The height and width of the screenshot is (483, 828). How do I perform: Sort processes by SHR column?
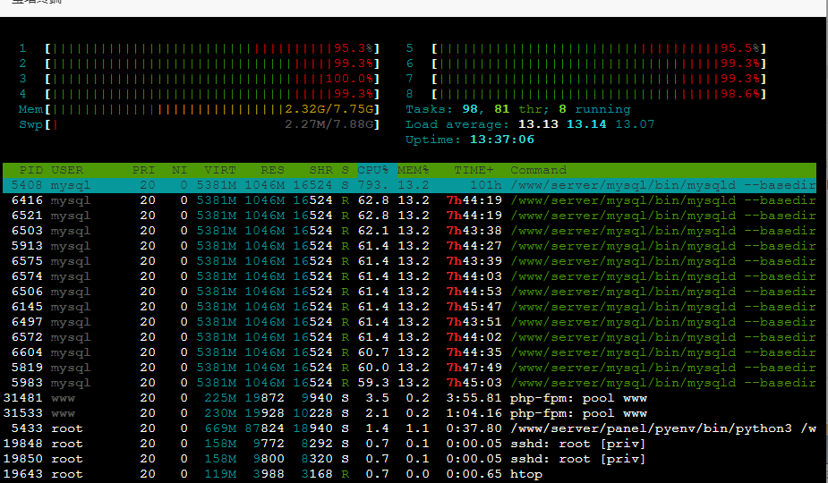[x=321, y=170]
